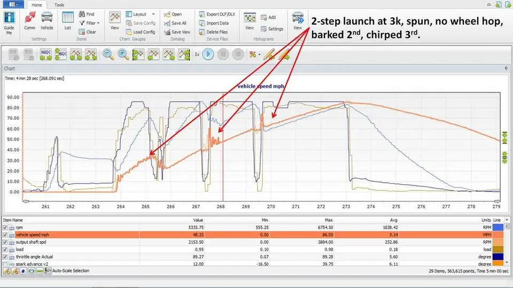Click the load line color swatch
This screenshot has height=288, width=513.
[x=498, y=250]
